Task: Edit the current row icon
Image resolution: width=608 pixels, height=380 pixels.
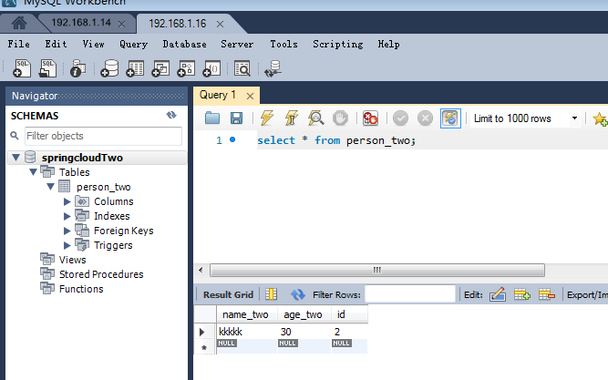Action: [498, 294]
